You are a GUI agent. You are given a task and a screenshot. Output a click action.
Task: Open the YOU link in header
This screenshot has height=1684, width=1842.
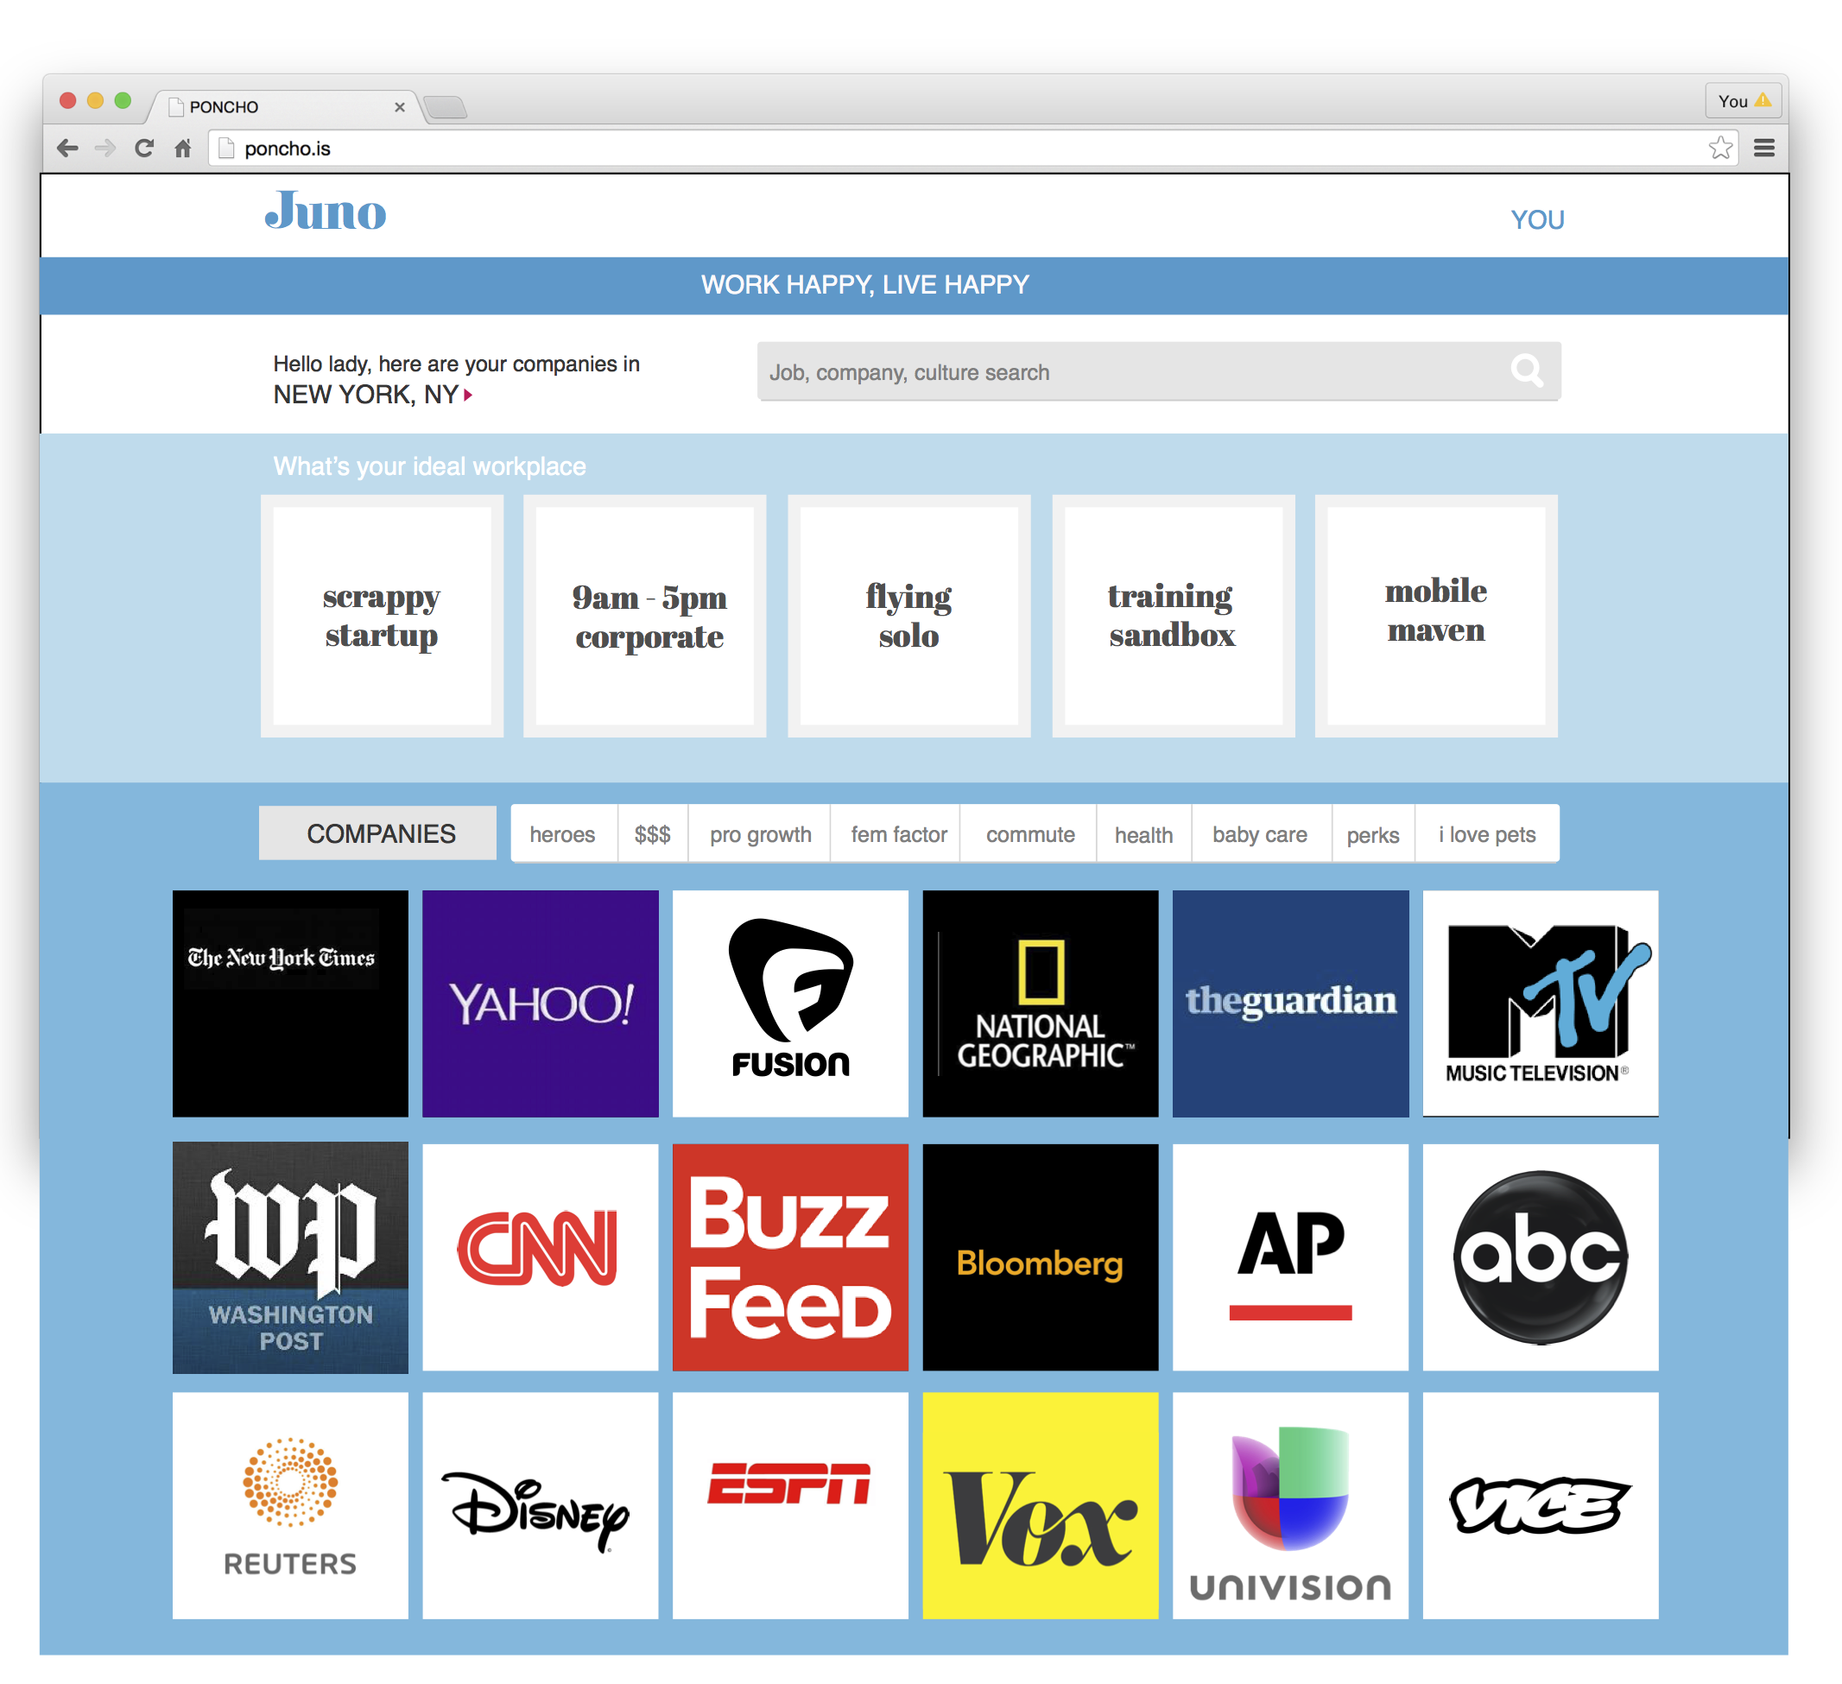pyautogui.click(x=1537, y=220)
